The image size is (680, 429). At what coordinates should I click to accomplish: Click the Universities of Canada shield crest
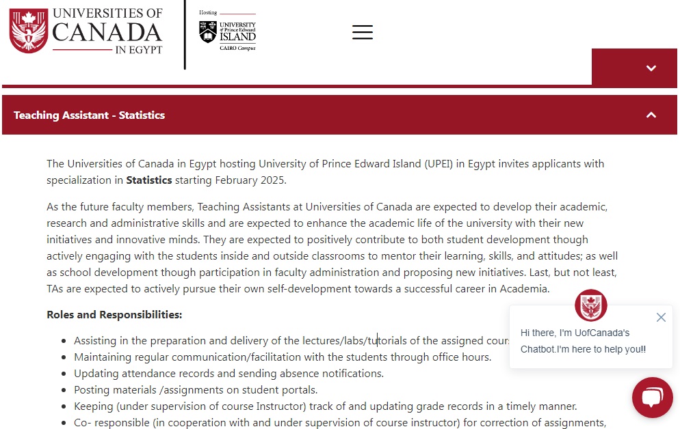28,31
